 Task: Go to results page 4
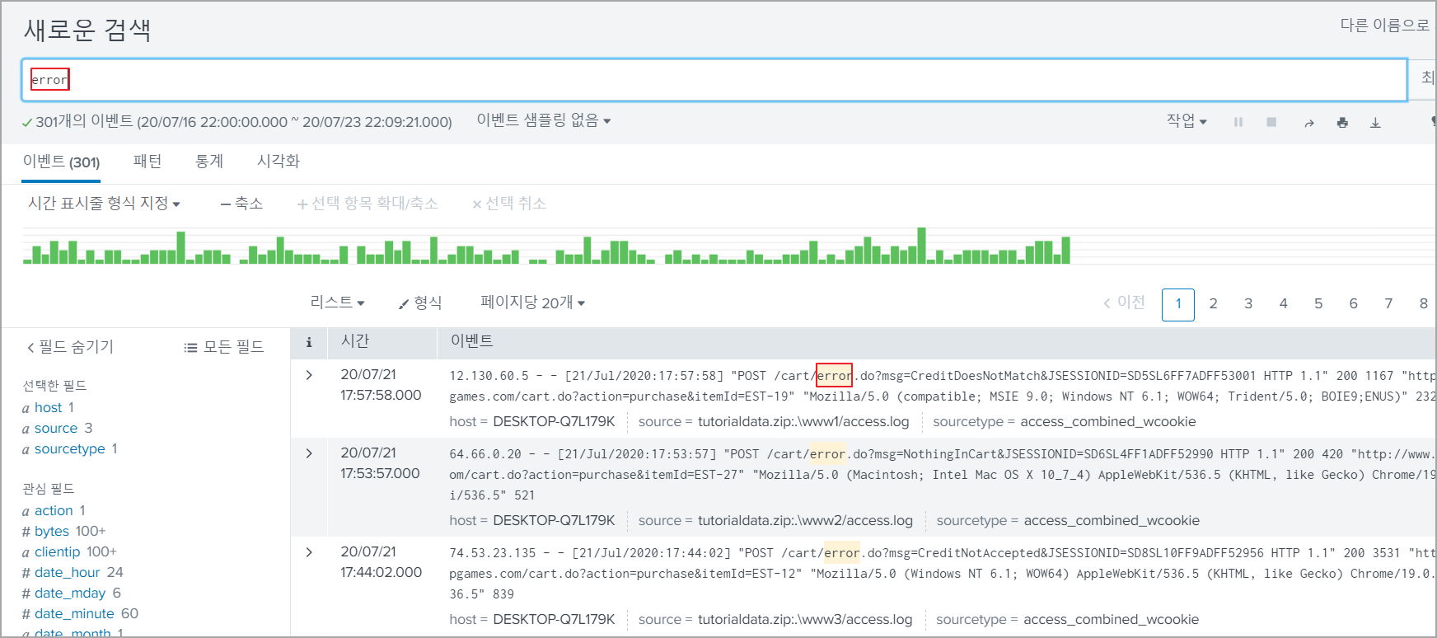click(1283, 303)
